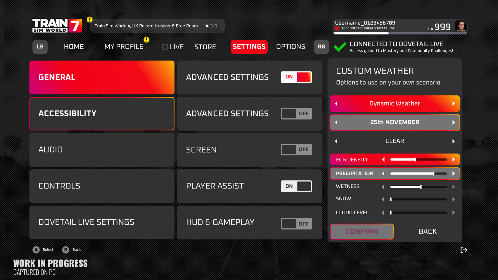Click the Fog Density slider track
Screen dimensions: 498x280
(x=419, y=159)
